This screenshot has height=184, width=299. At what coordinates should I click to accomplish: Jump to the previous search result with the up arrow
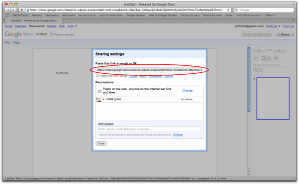coord(255,69)
